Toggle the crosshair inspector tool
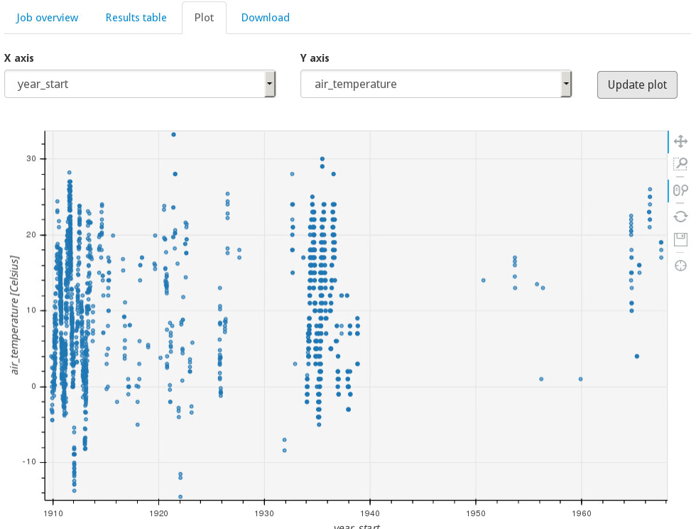Image resolution: width=696 pixels, height=529 pixels. coord(680,266)
